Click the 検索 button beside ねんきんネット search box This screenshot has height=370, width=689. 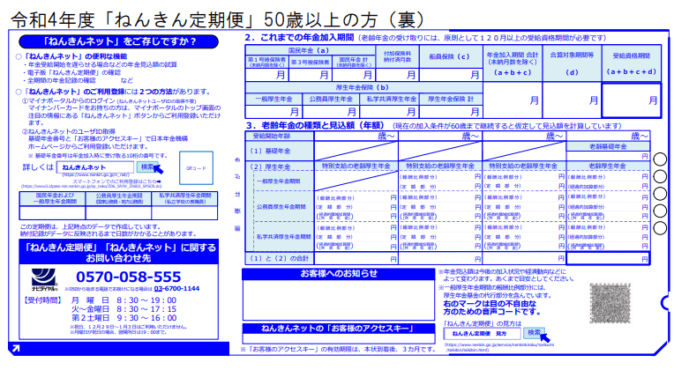149,166
